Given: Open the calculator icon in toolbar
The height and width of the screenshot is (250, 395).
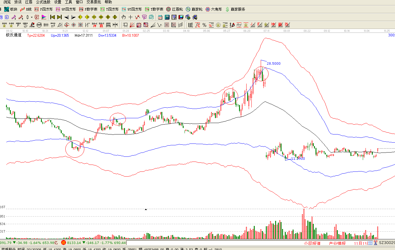Looking at the screenshot, I should [167, 17].
